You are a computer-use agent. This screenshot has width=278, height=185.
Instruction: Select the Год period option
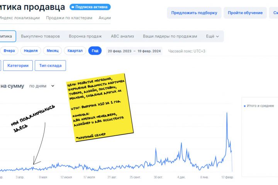(95, 51)
